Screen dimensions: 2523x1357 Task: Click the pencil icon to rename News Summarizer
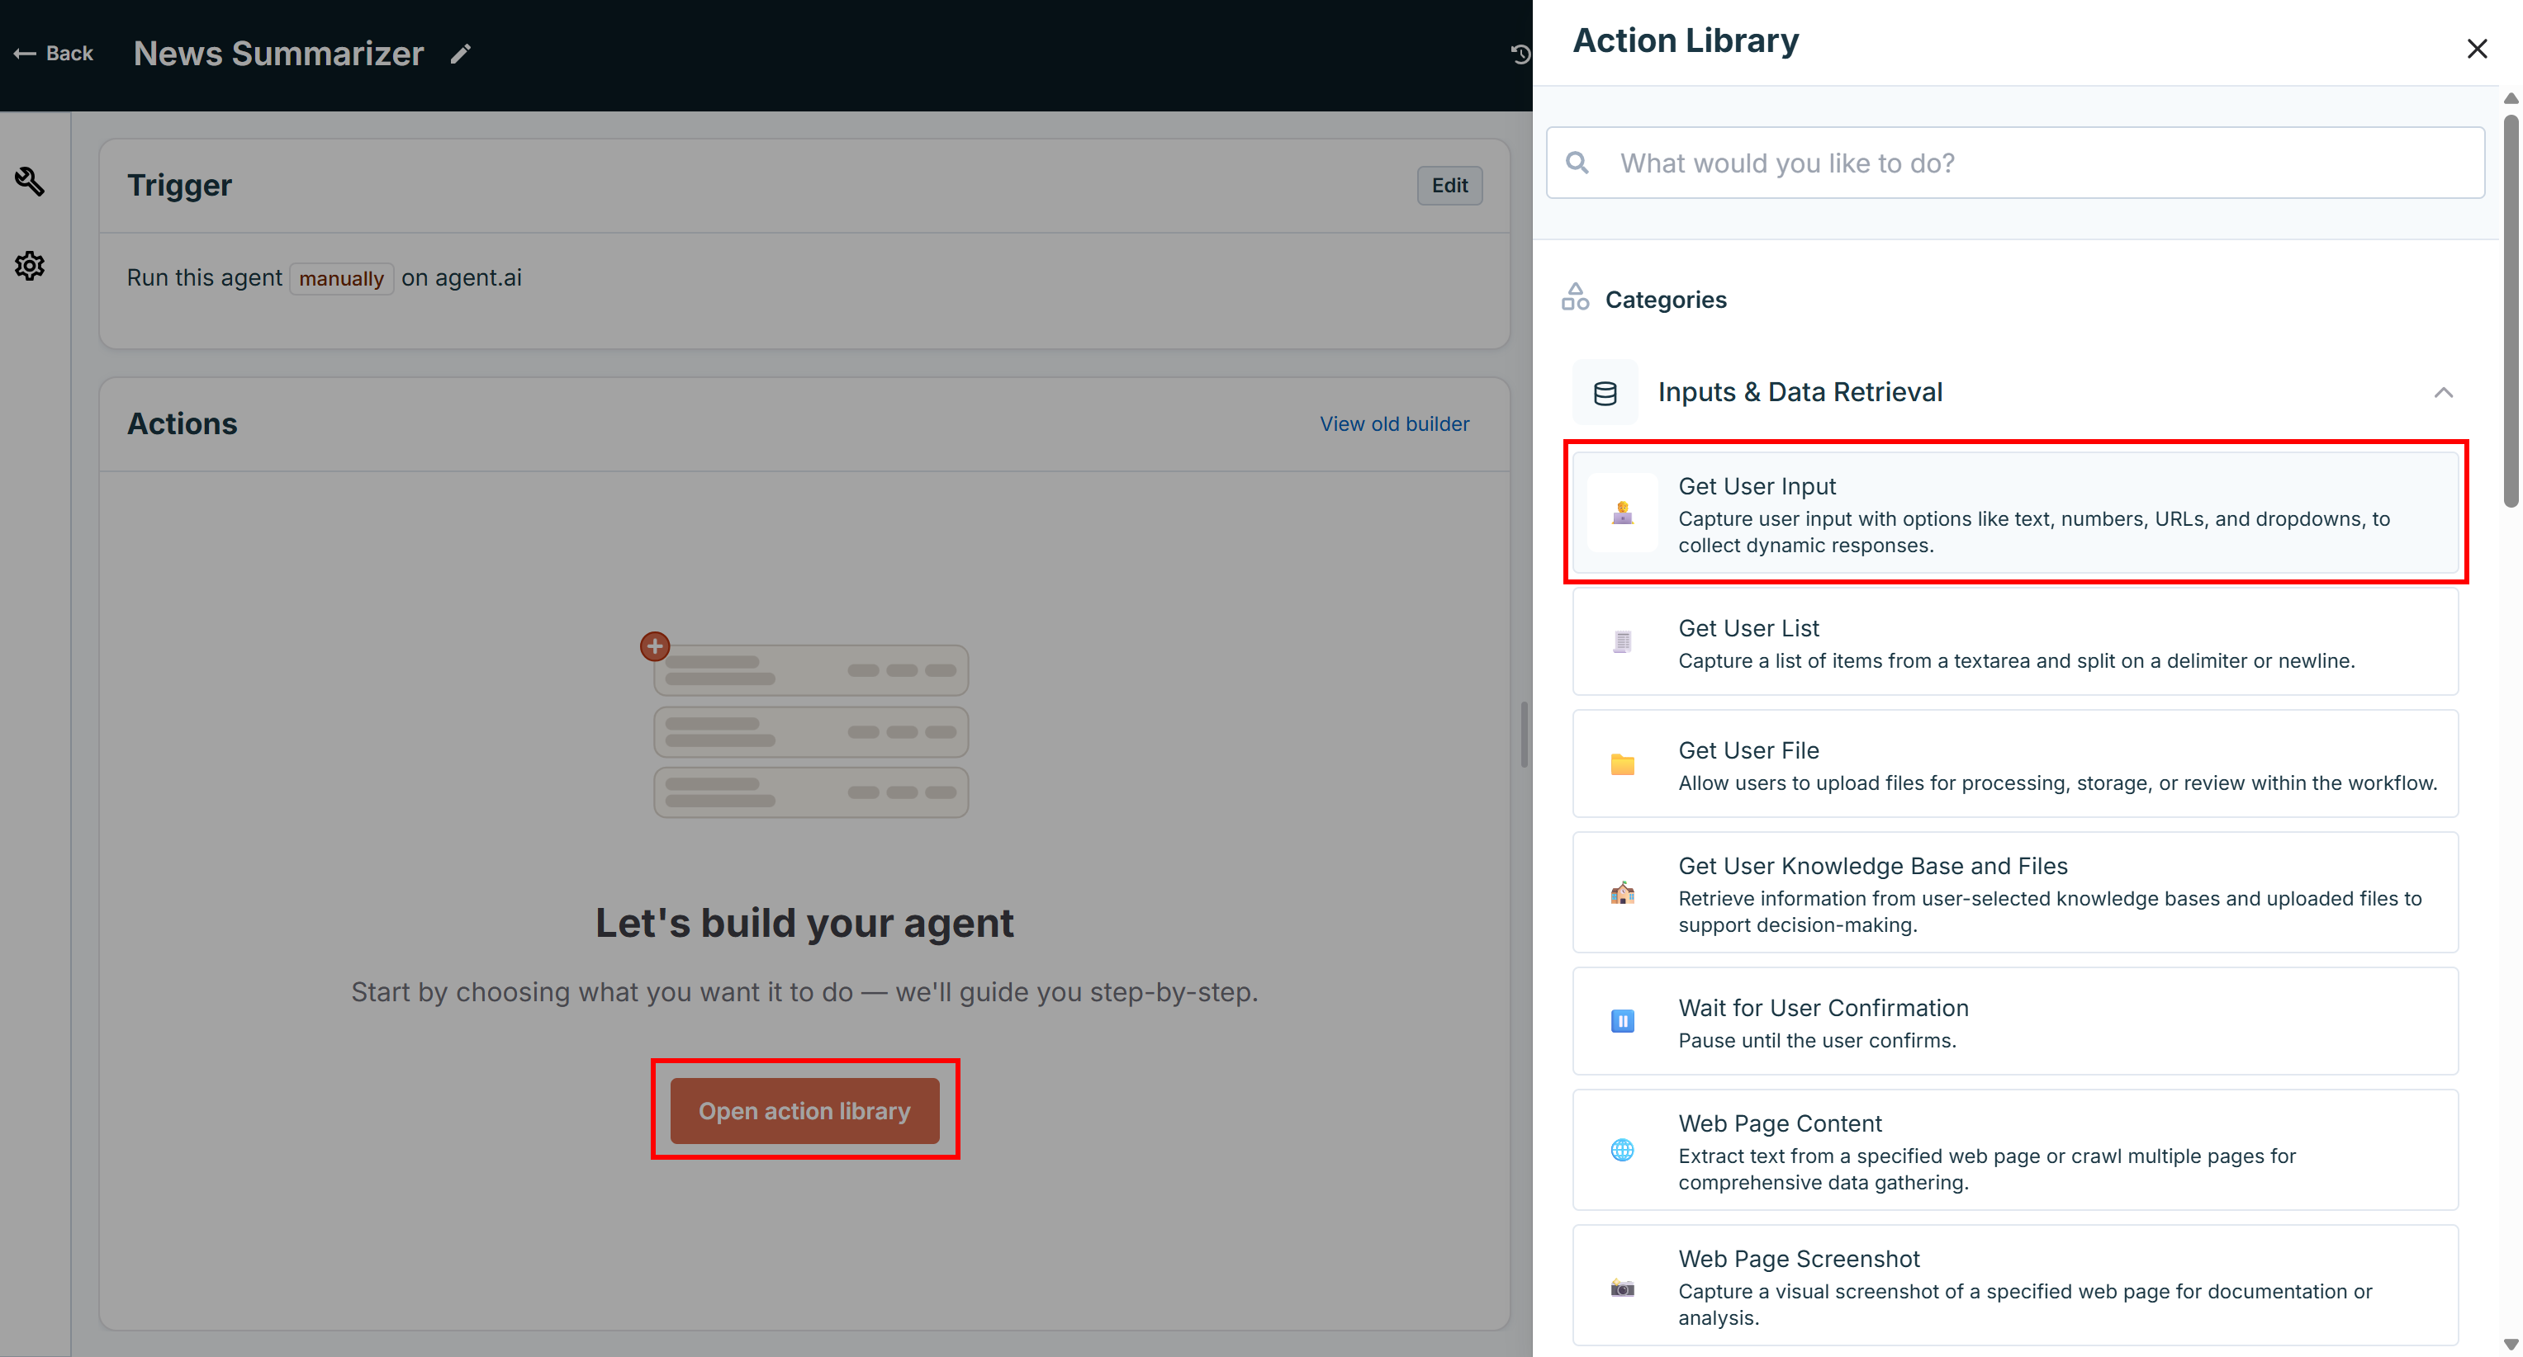click(459, 53)
